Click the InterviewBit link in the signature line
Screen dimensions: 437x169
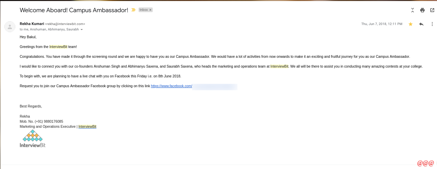coord(87,127)
